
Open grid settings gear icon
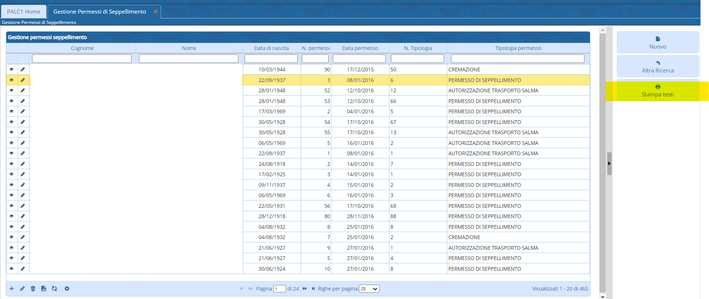point(67,289)
